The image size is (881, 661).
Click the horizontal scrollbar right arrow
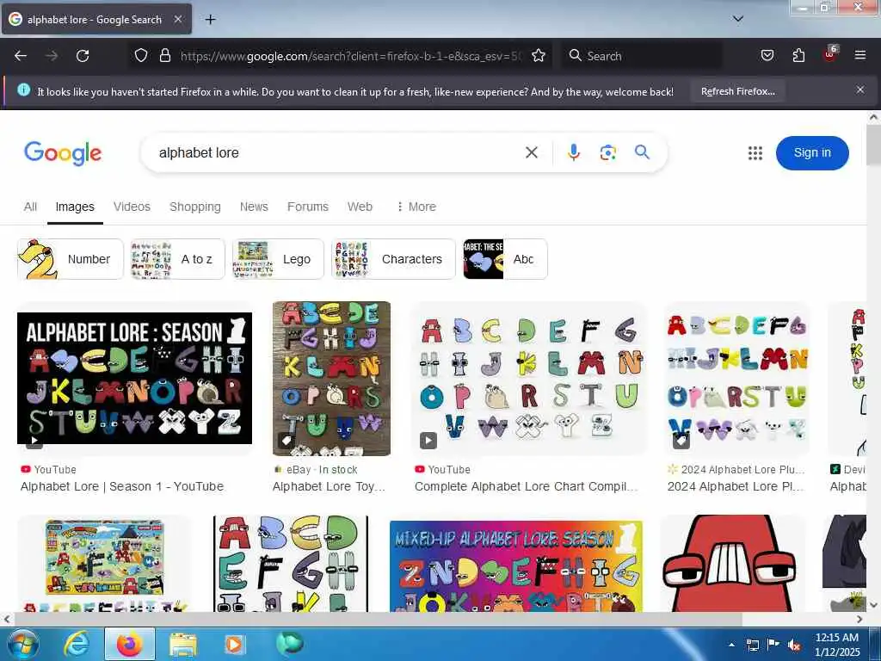[859, 619]
